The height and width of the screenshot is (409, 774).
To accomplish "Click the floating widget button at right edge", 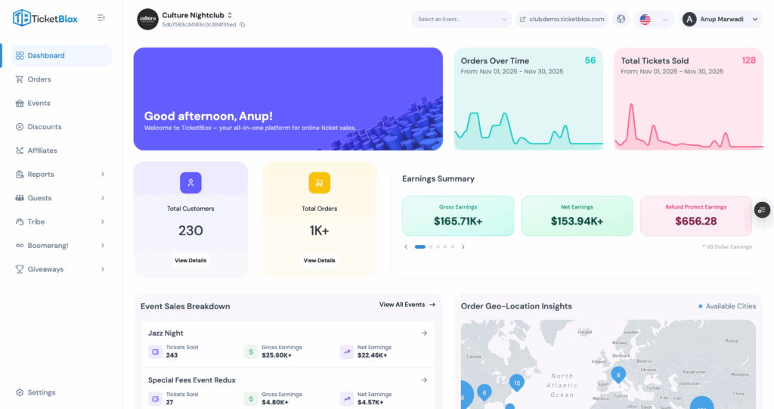I will 762,210.
